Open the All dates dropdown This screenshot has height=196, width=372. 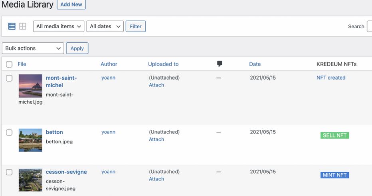click(105, 26)
